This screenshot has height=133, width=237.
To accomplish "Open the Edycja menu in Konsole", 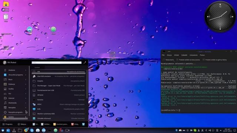I will click(x=169, y=55).
